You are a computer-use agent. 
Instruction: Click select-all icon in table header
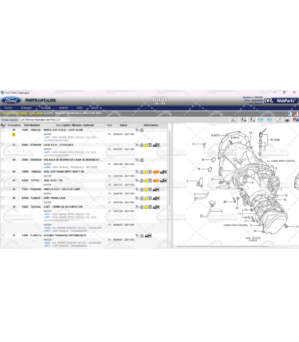pos(3,126)
